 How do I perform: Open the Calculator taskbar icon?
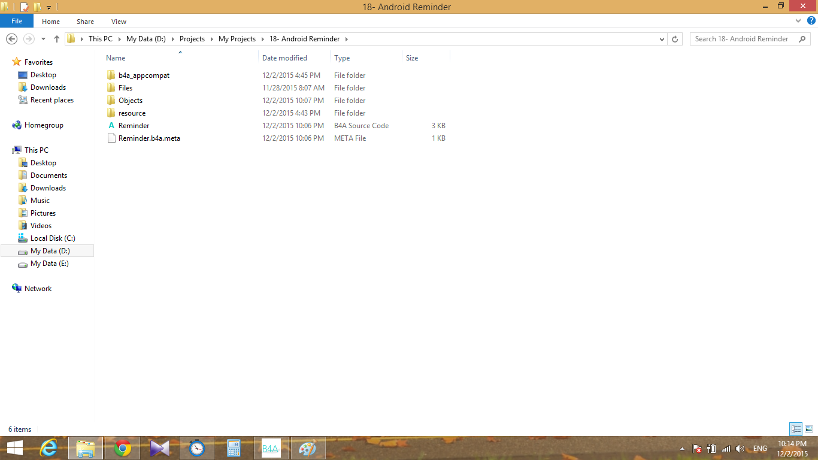click(x=234, y=448)
